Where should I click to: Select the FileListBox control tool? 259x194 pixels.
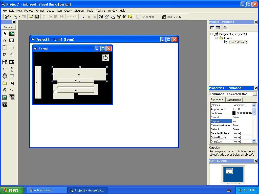click(x=12, y=83)
